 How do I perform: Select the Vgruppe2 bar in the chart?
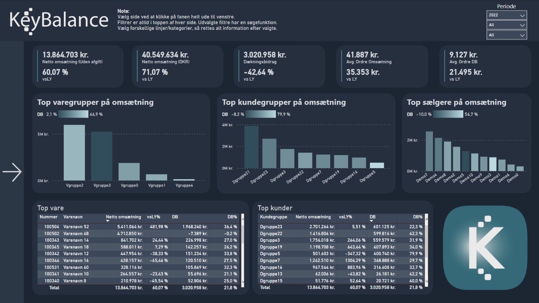click(x=74, y=153)
